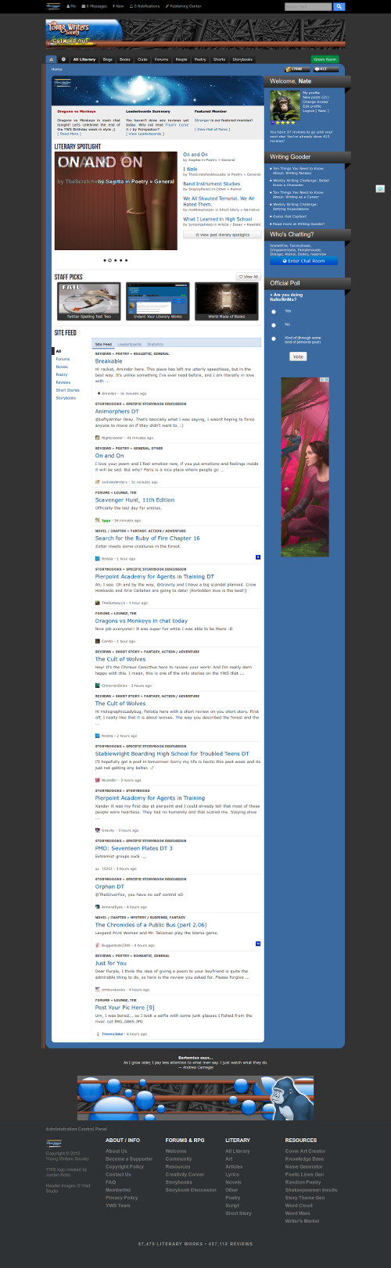Click the Enter Chat Room button

click(x=303, y=260)
